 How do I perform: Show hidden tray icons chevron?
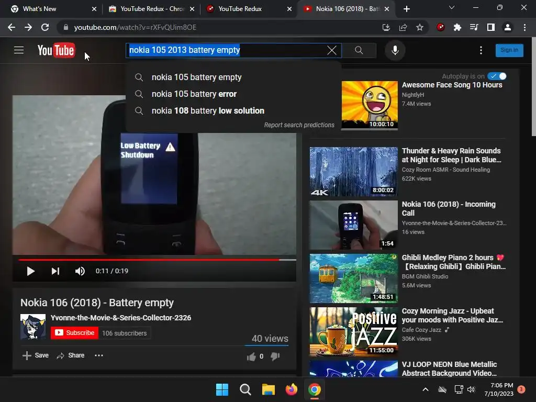(426, 389)
